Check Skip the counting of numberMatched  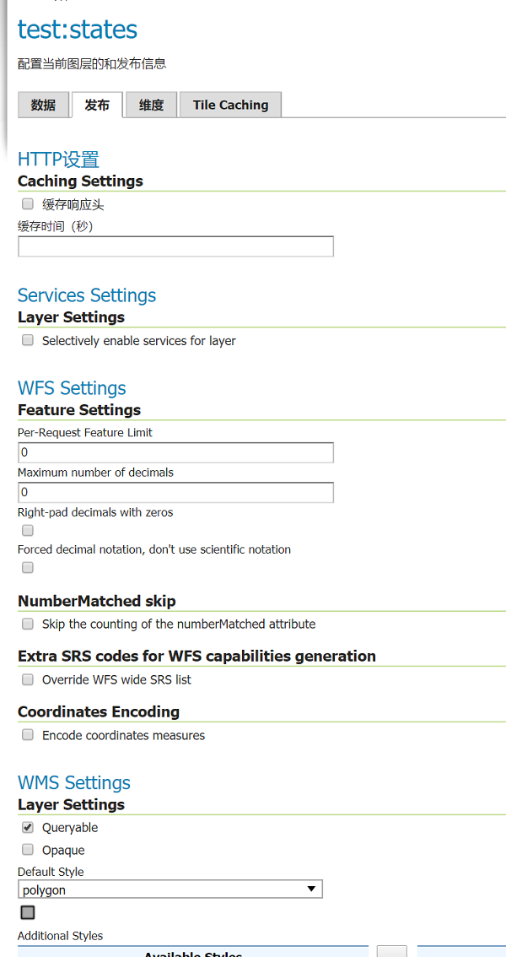[28, 624]
